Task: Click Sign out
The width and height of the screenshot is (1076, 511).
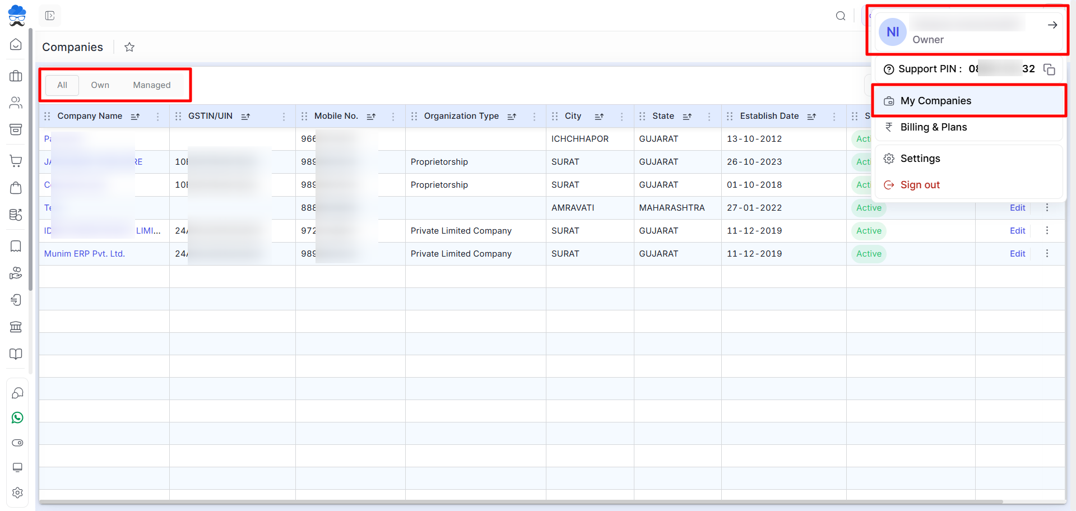Action: point(920,185)
